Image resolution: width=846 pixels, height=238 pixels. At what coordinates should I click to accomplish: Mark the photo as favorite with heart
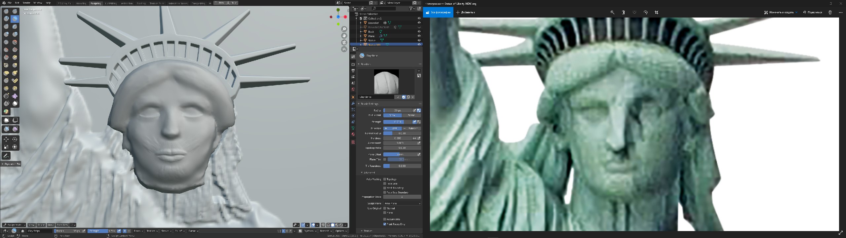[634, 12]
